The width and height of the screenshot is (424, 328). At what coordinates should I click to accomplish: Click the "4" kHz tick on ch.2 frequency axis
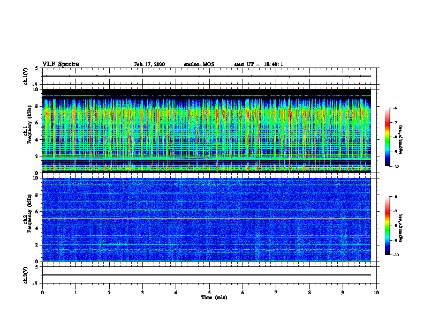coord(37,228)
